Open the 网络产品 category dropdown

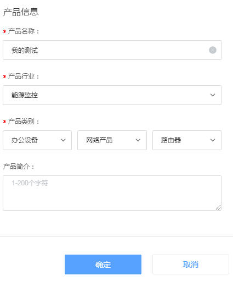112,140
